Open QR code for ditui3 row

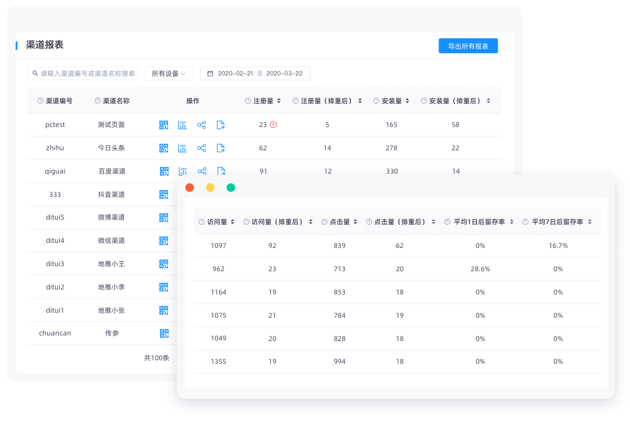(x=164, y=264)
